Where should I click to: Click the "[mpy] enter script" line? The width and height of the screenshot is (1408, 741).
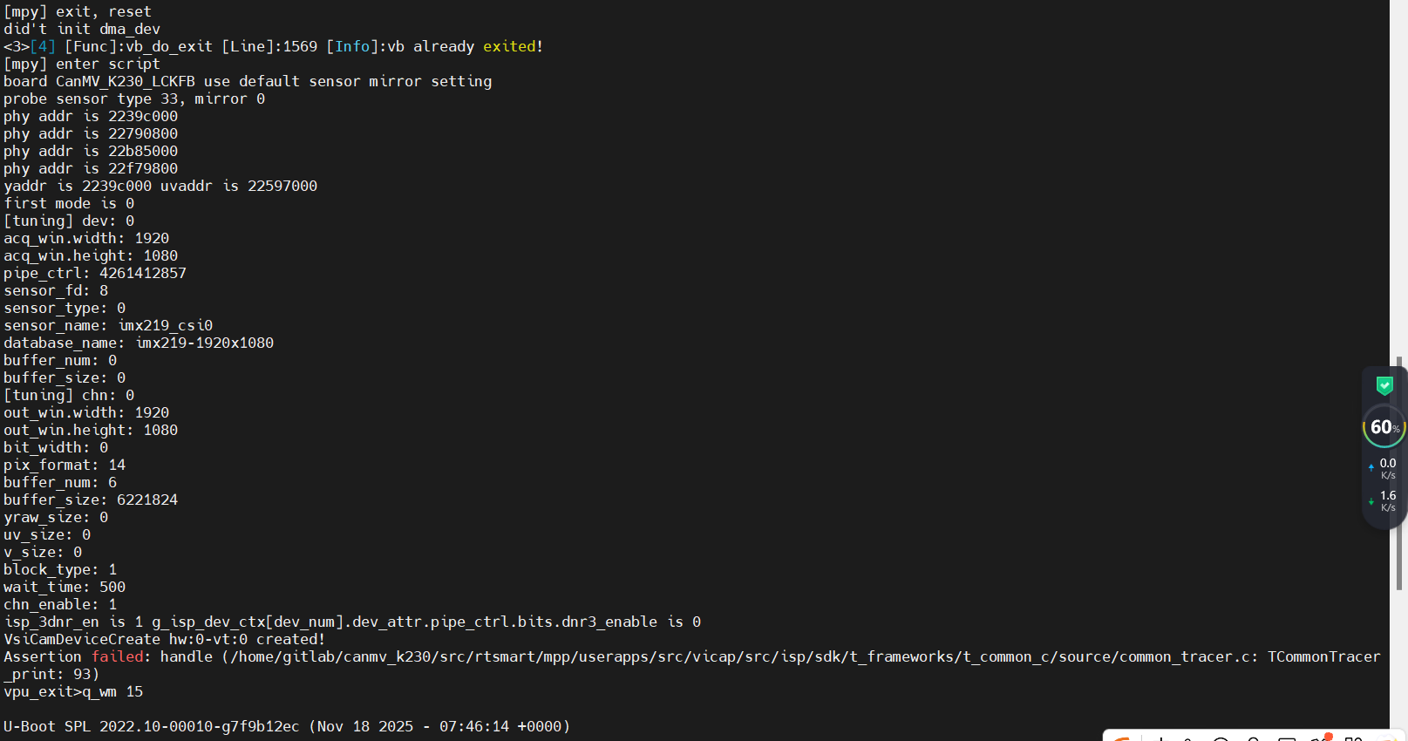[82, 64]
